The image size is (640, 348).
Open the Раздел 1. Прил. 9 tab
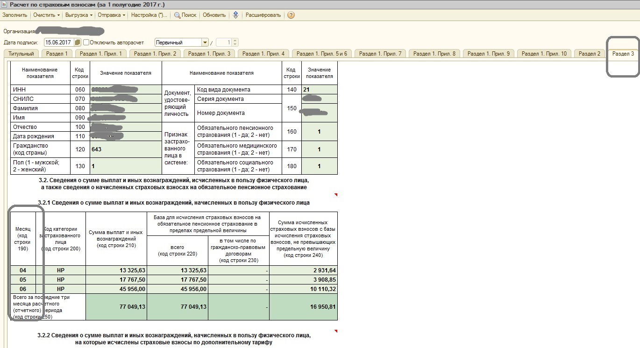click(x=489, y=54)
